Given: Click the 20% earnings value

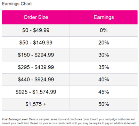Looking at the screenshot, I should 104,43.
